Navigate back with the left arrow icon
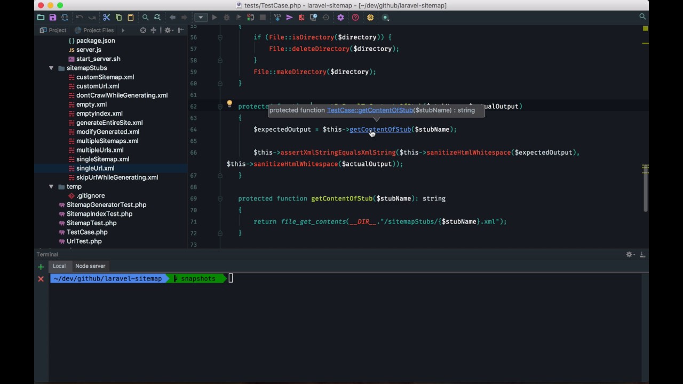Image resolution: width=683 pixels, height=384 pixels. coord(172,17)
